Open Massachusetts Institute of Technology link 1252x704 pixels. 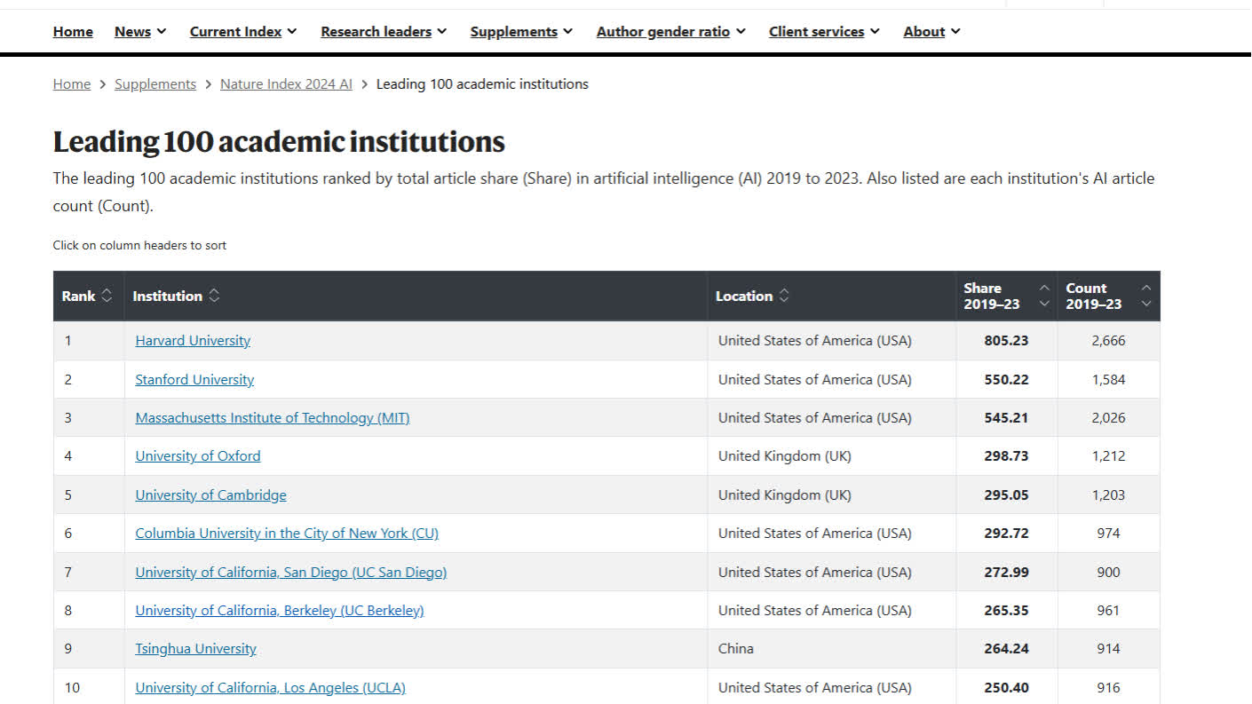click(x=273, y=418)
